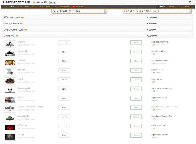This screenshot has width=196, height=144.
Task: Show help info next to GTAV
Action: (24, 70)
